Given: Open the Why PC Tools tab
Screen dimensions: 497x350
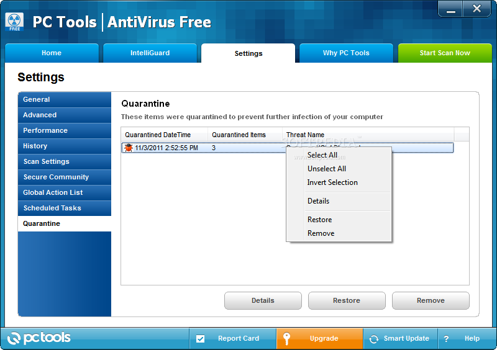Looking at the screenshot, I should coord(346,53).
